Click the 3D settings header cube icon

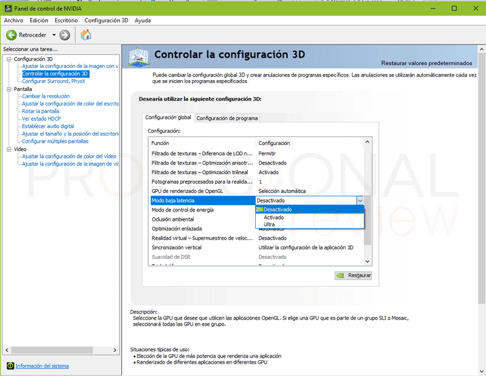(x=139, y=56)
